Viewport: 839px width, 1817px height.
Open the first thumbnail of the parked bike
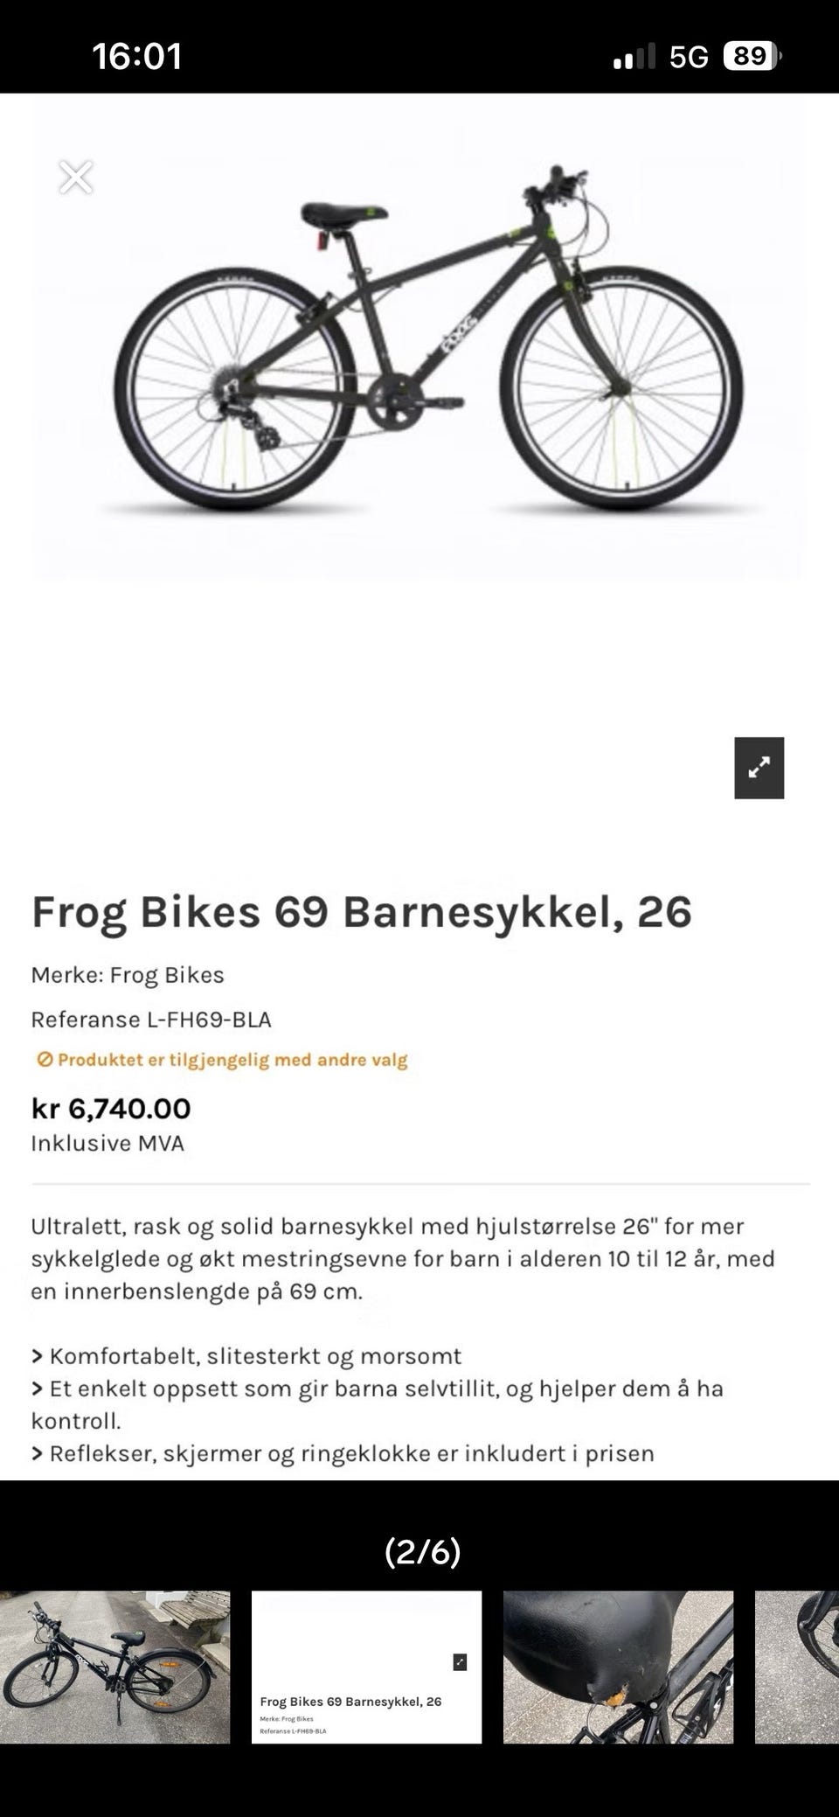[x=115, y=1667]
